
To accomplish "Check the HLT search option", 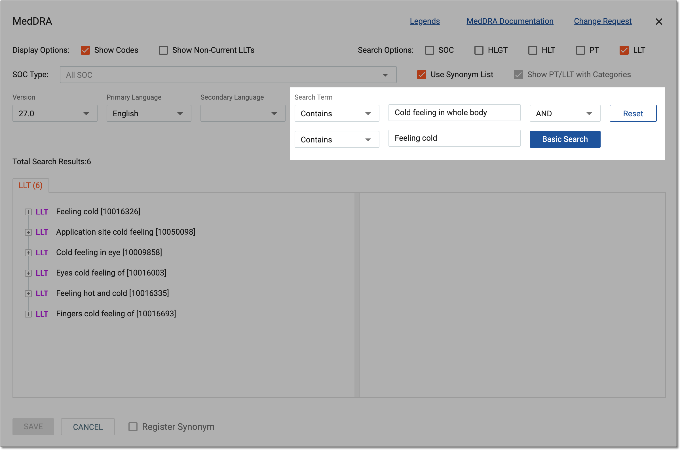I will (x=533, y=50).
